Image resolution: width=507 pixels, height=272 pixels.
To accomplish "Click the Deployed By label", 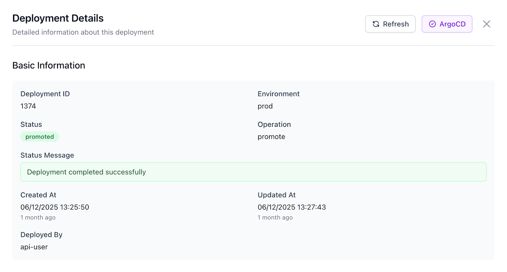I will point(42,235).
